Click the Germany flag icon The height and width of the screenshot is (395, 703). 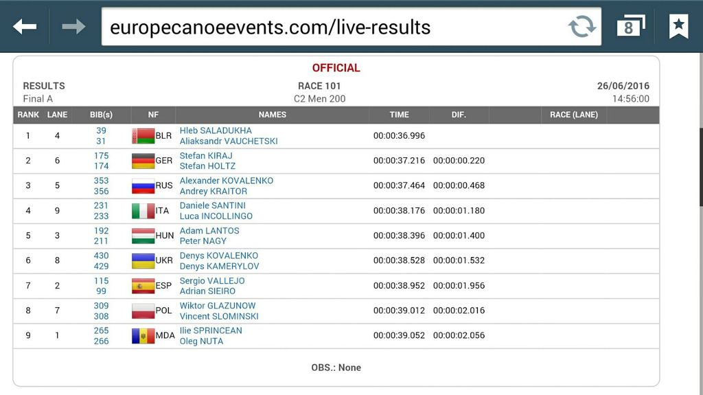(x=143, y=161)
